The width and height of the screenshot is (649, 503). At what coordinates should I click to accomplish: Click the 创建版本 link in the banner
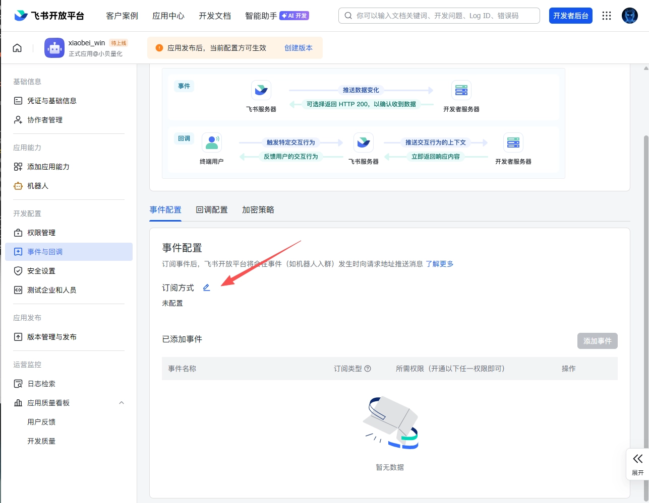click(x=298, y=47)
